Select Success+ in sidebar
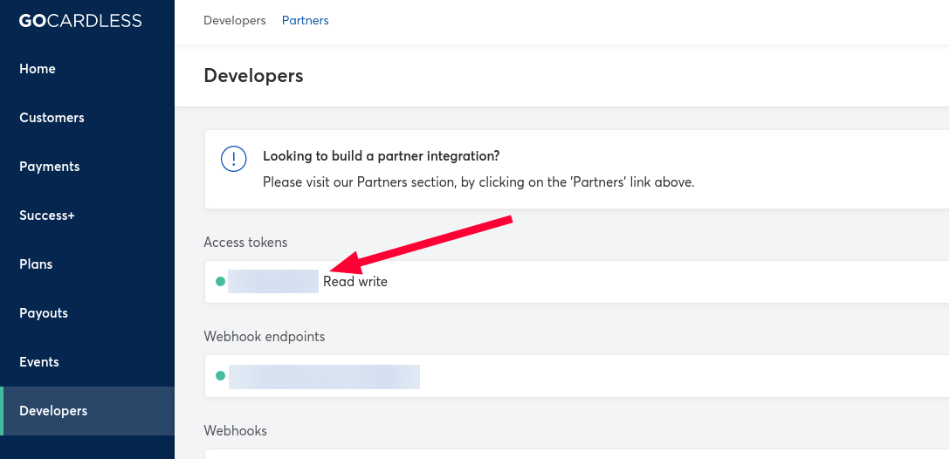Image resolution: width=950 pixels, height=459 pixels. (46, 216)
